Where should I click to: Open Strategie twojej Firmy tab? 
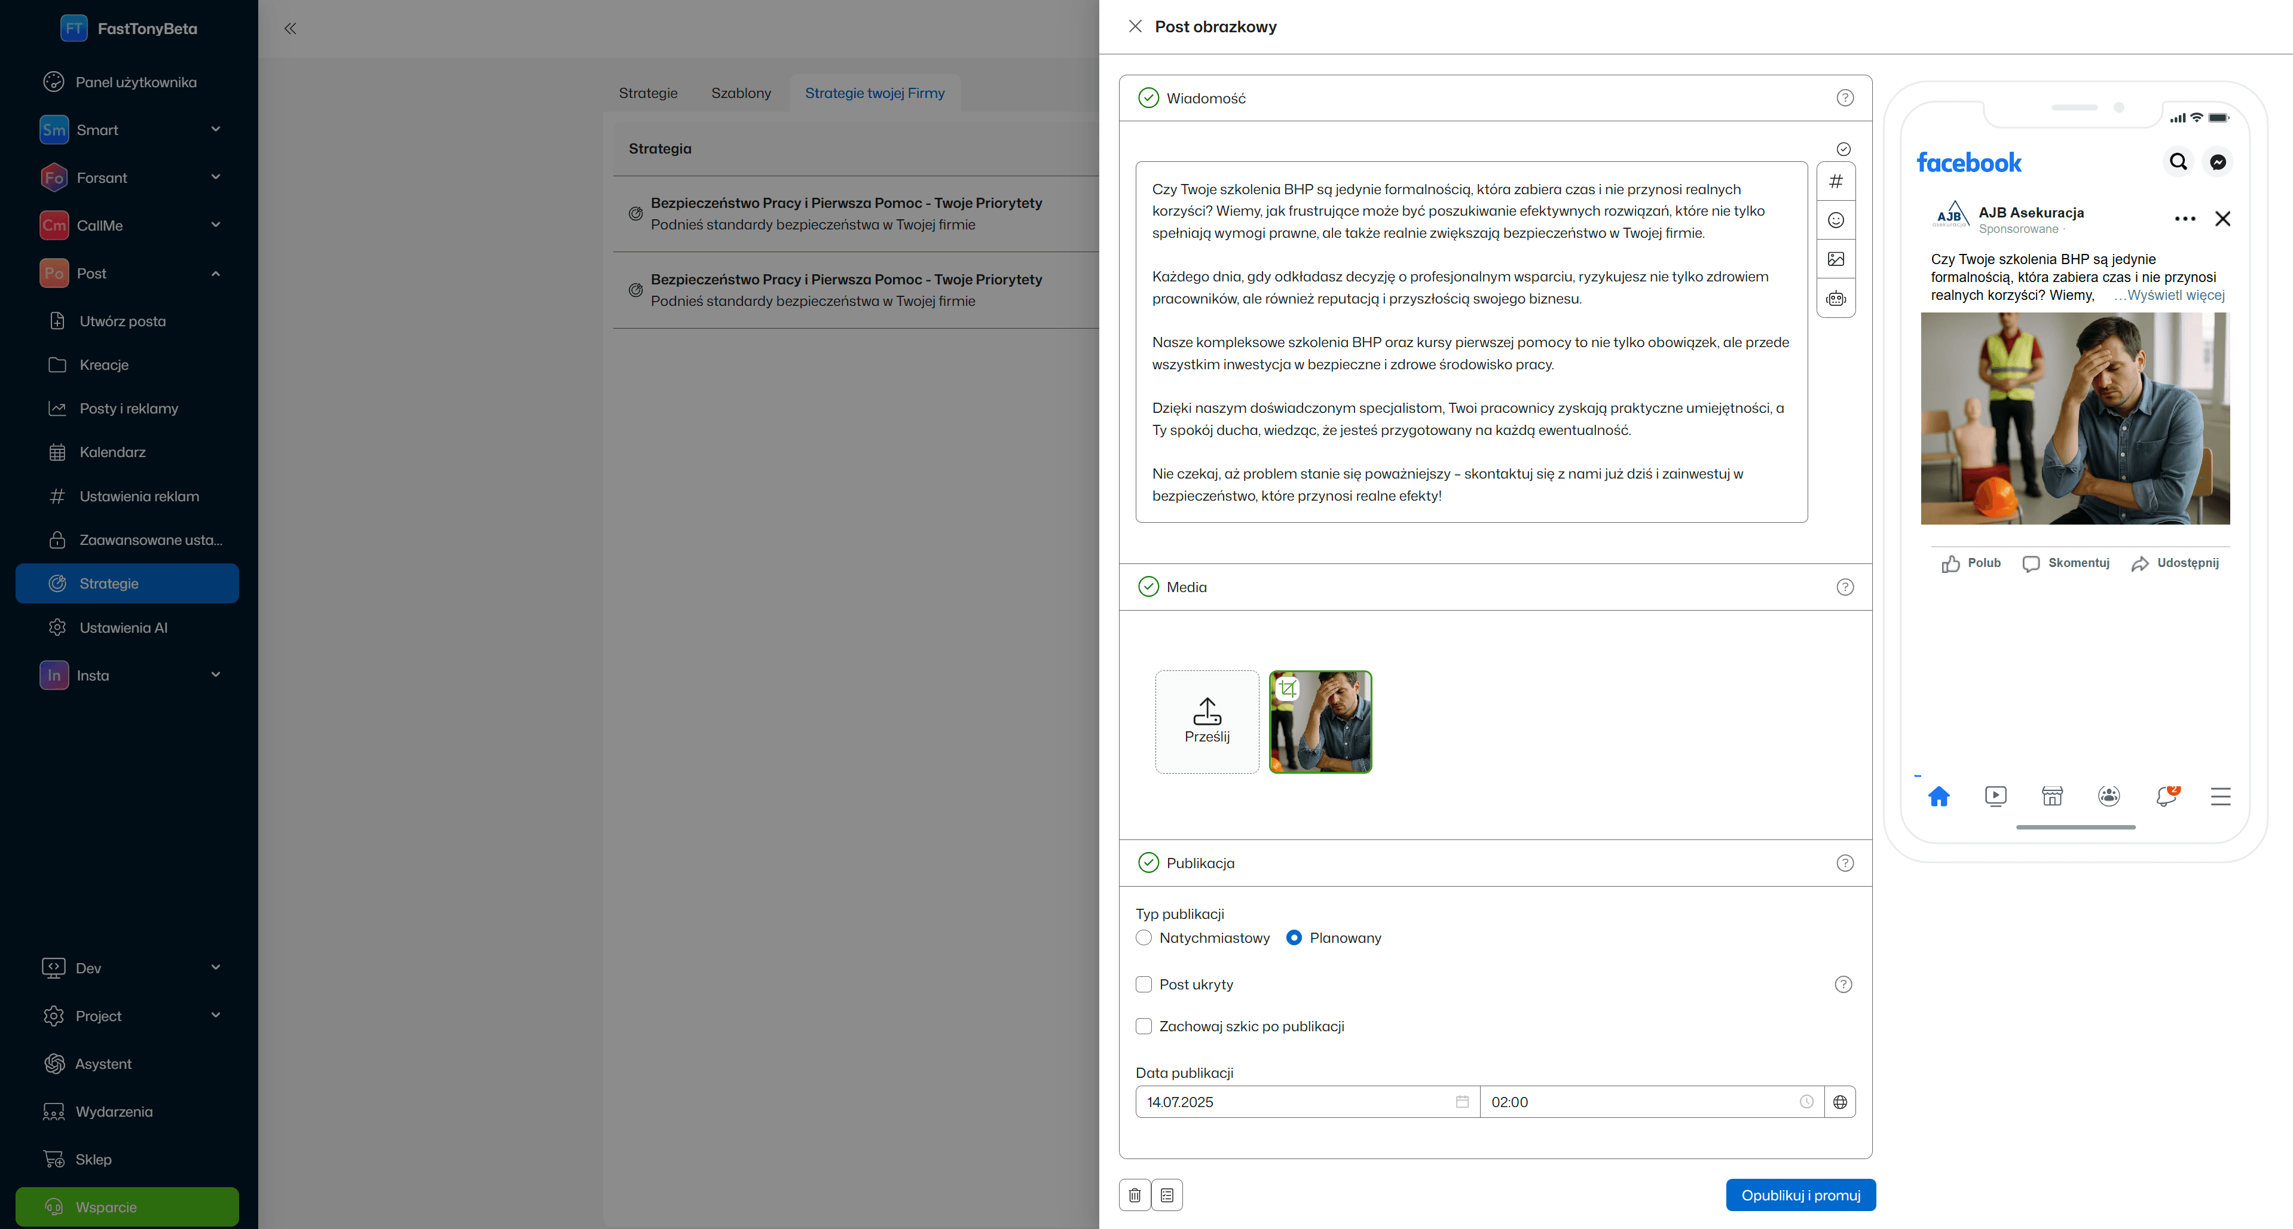(875, 93)
